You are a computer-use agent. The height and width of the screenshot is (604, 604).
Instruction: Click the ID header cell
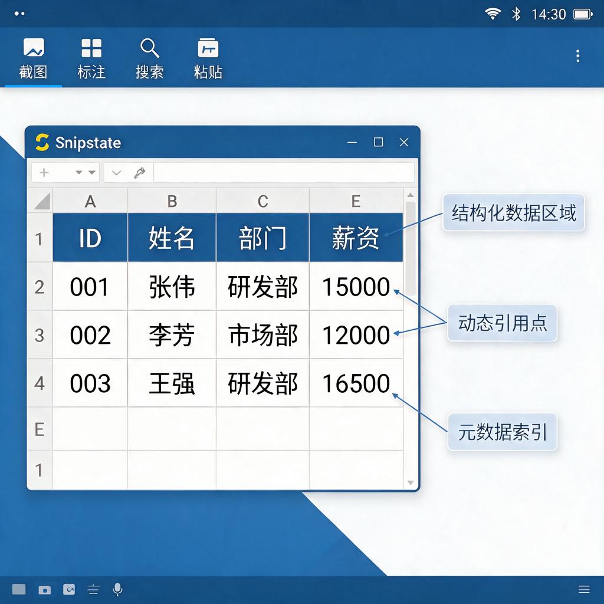tap(90, 238)
